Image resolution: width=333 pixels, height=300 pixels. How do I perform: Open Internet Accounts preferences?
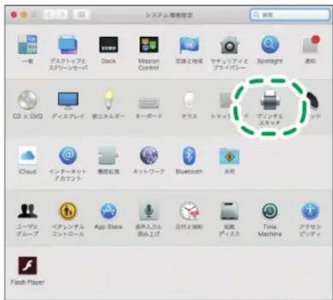[67, 155]
